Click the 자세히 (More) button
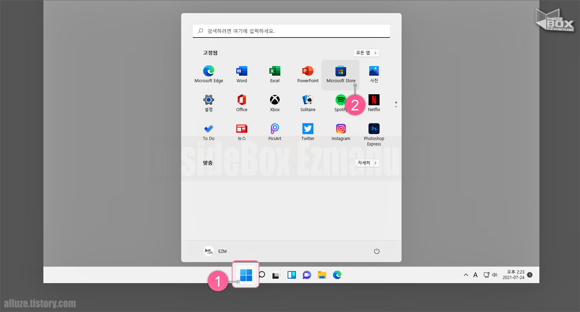 point(367,163)
